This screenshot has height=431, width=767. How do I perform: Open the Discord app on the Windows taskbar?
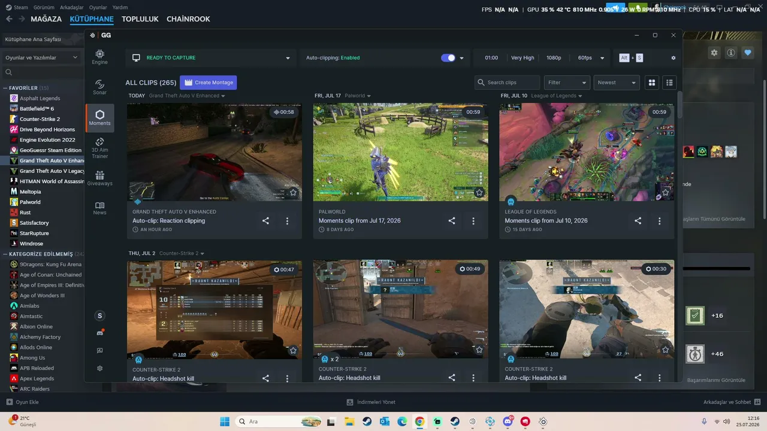point(508,421)
